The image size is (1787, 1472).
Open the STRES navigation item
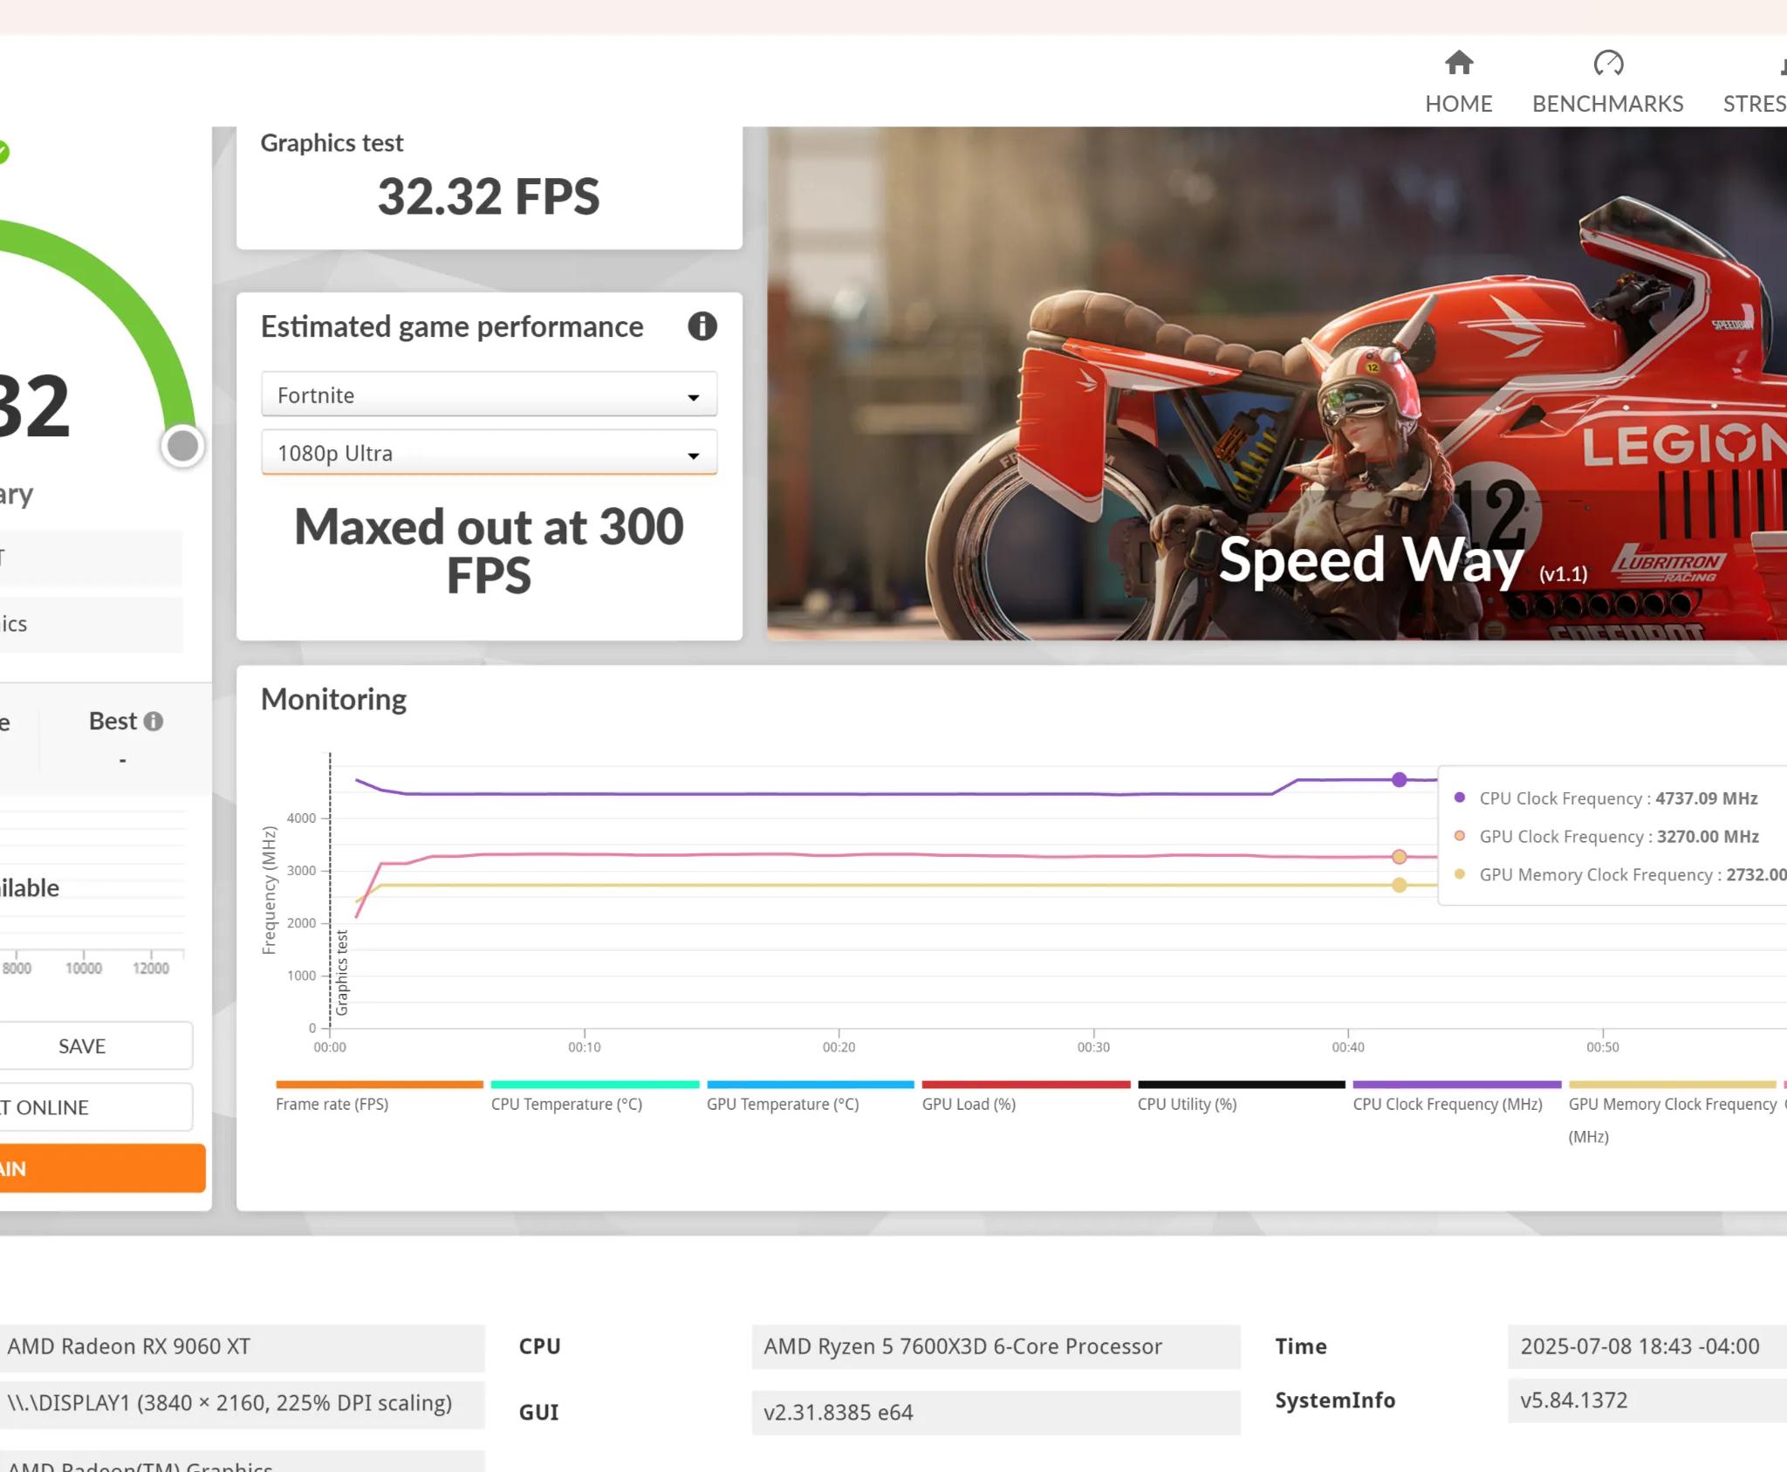(1755, 104)
